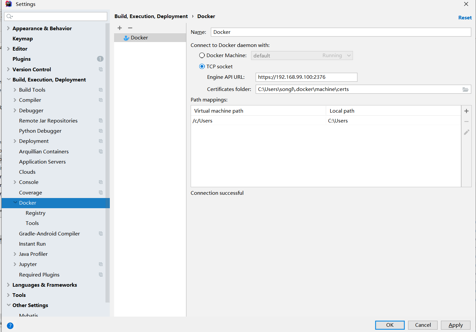476x332 pixels.
Task: Expand the Build Tools node
Action: 15,90
